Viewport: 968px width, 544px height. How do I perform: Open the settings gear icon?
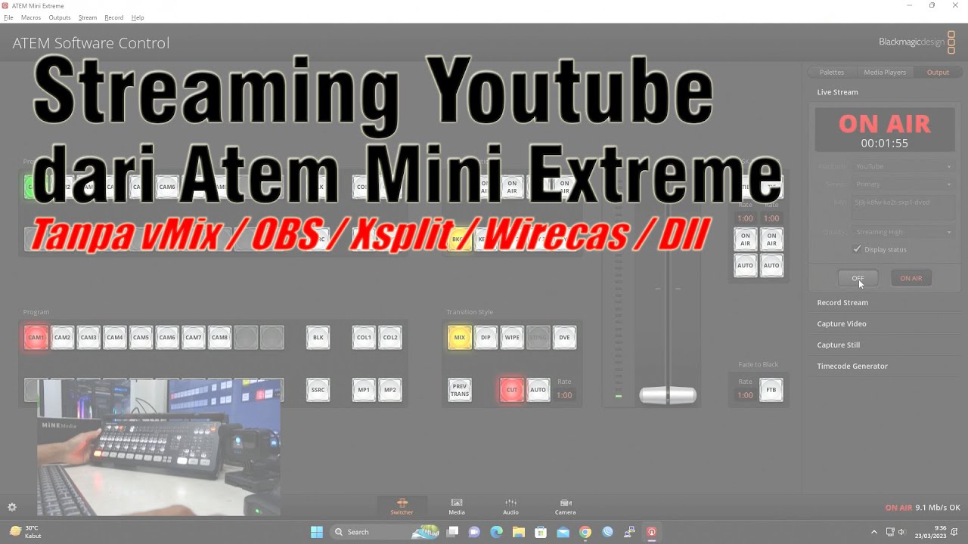[12, 507]
